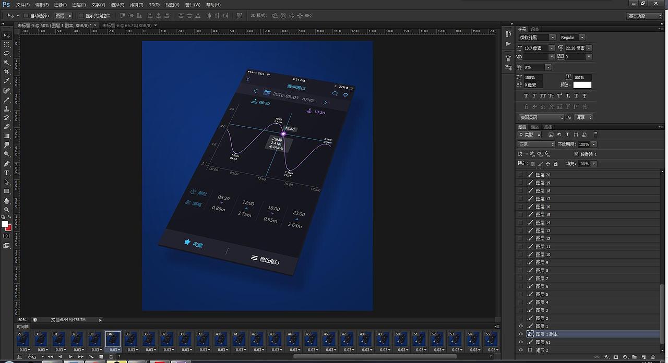Image resolution: width=668 pixels, height=363 pixels.
Task: Select the Brush tool
Action: click(x=7, y=100)
